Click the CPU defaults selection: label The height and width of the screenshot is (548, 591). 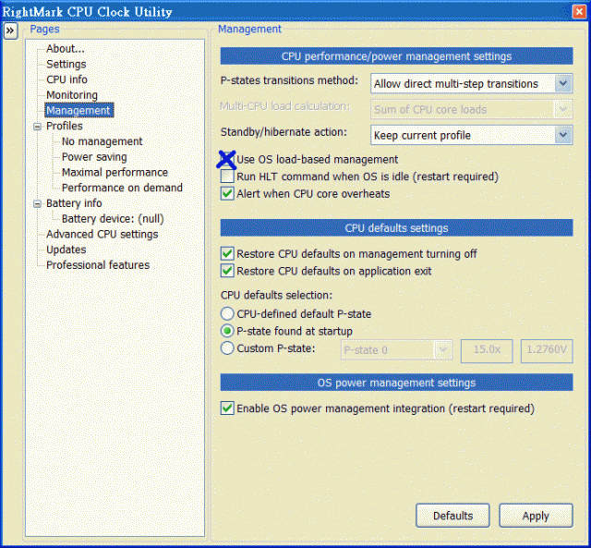[x=277, y=295]
